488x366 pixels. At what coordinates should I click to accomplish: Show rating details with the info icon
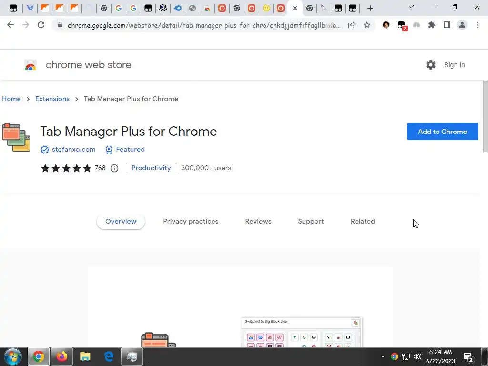pyautogui.click(x=114, y=168)
